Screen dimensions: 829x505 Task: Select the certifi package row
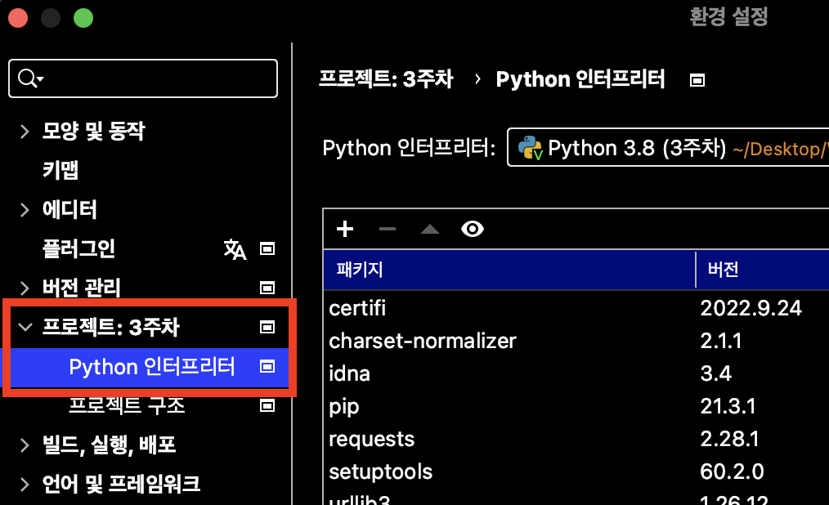pyautogui.click(x=576, y=308)
